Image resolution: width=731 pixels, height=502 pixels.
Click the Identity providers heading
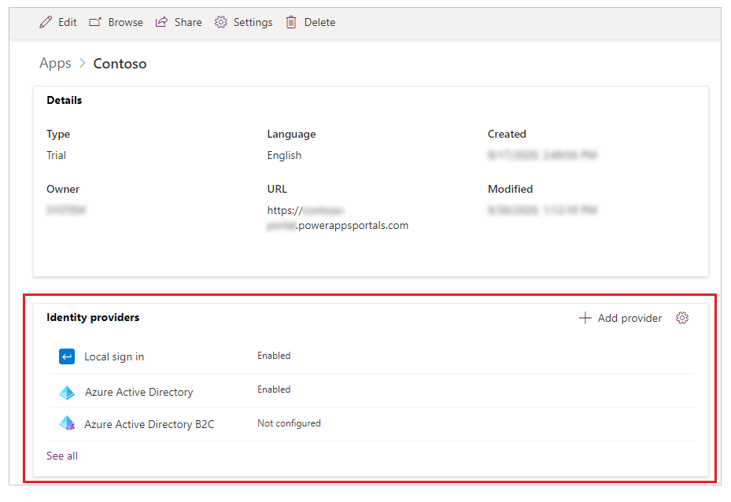pos(93,317)
